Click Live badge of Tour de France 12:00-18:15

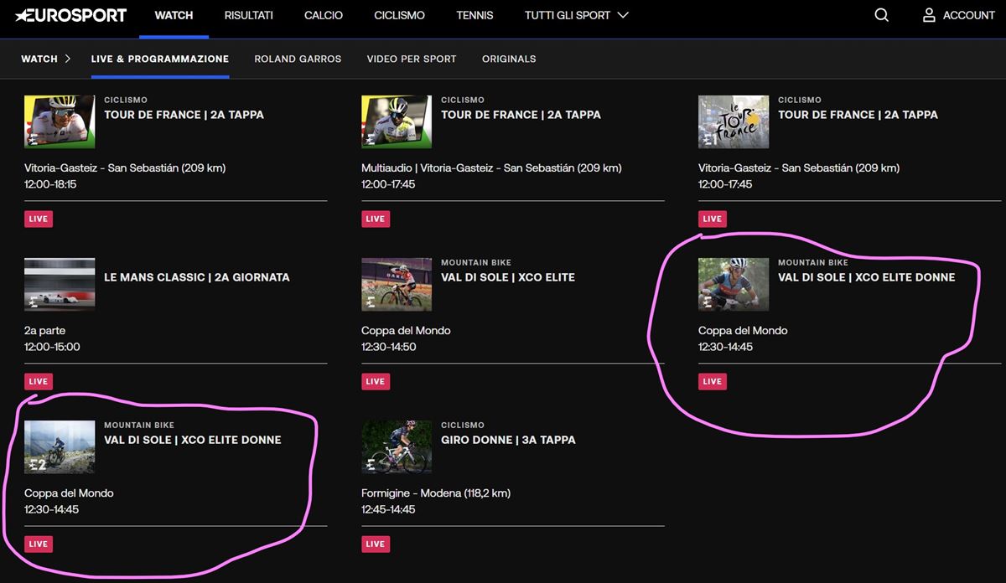pos(39,219)
